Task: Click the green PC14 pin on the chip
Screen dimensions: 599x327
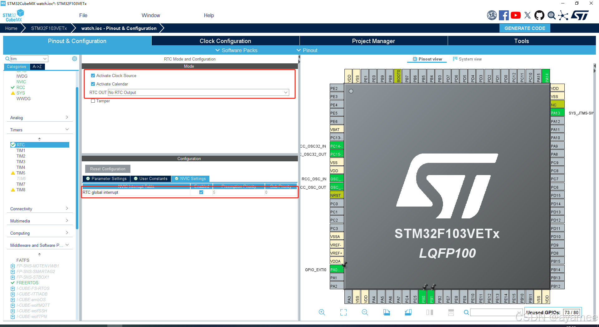Action: click(337, 146)
